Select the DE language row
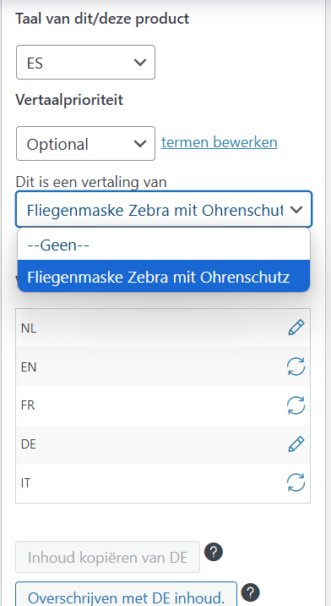Screen dimensions: 331x606 pyautogui.click(x=163, y=444)
